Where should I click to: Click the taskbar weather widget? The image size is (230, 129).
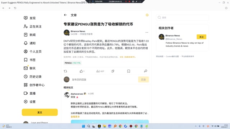(x=7, y=126)
